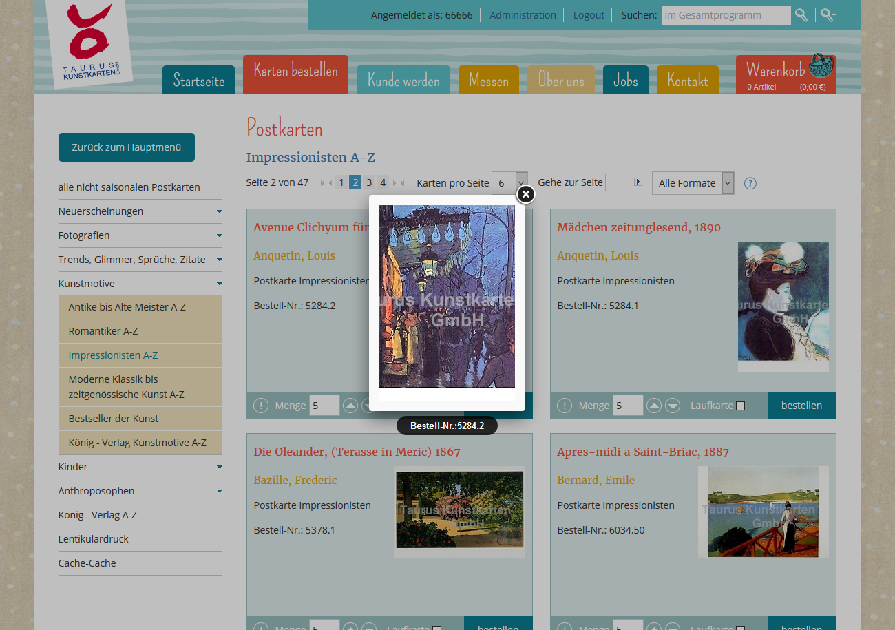Collapse the Kunstmotive category
The width and height of the screenshot is (895, 630).
[220, 284]
